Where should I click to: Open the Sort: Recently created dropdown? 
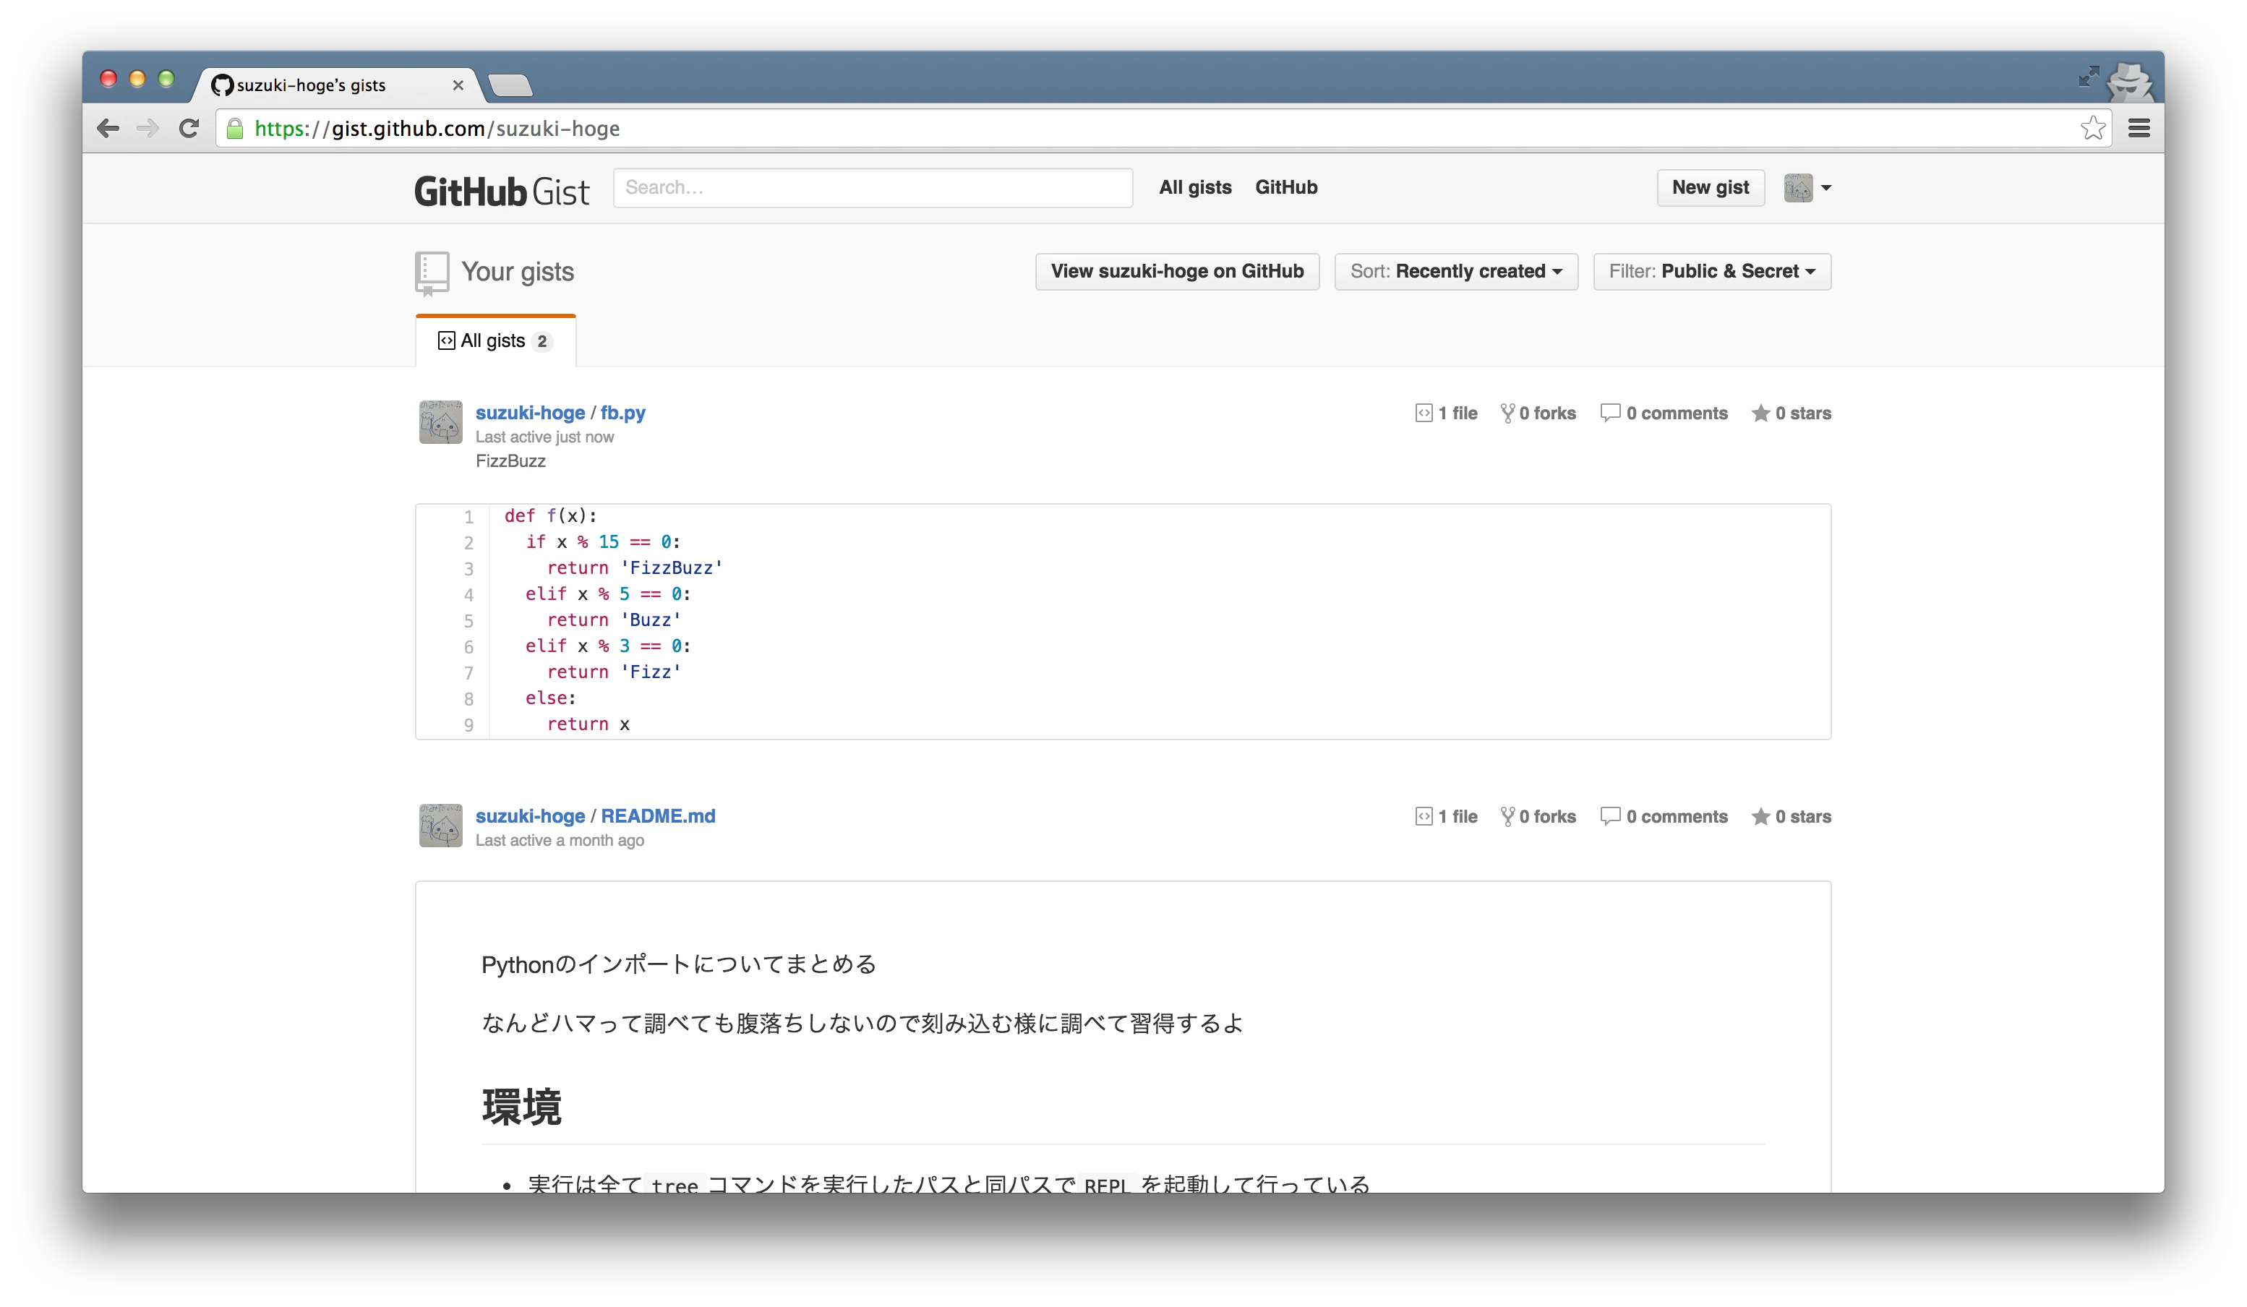[1455, 271]
